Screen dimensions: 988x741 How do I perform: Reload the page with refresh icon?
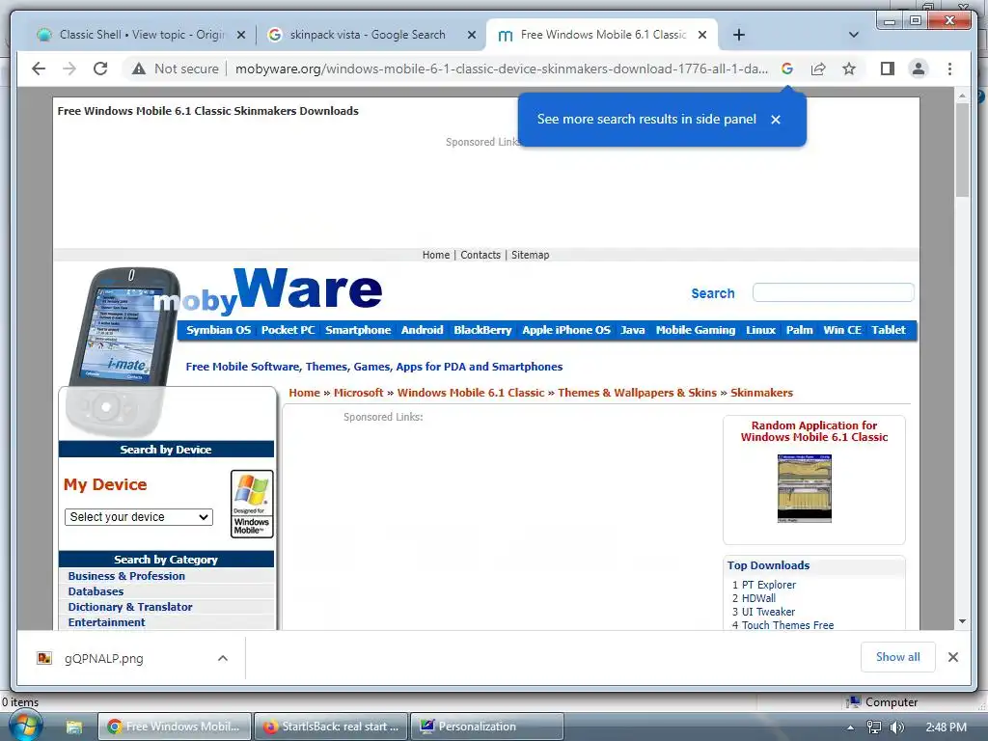tap(100, 69)
